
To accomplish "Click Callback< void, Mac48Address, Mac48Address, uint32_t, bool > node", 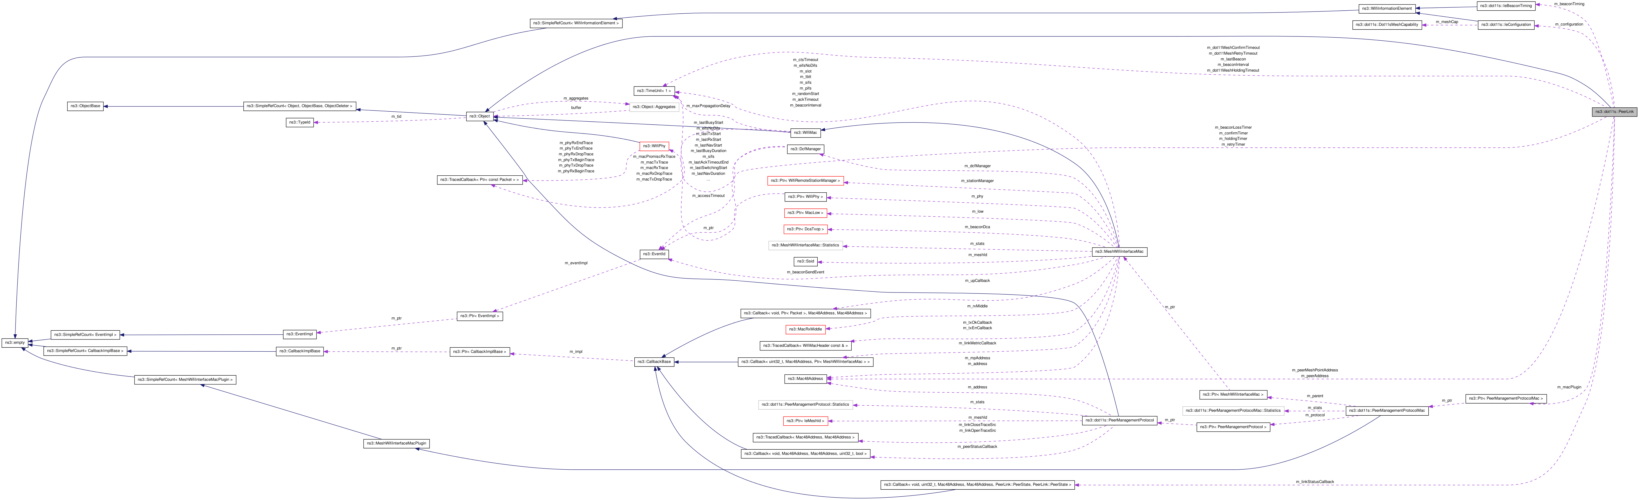I will (805, 454).
